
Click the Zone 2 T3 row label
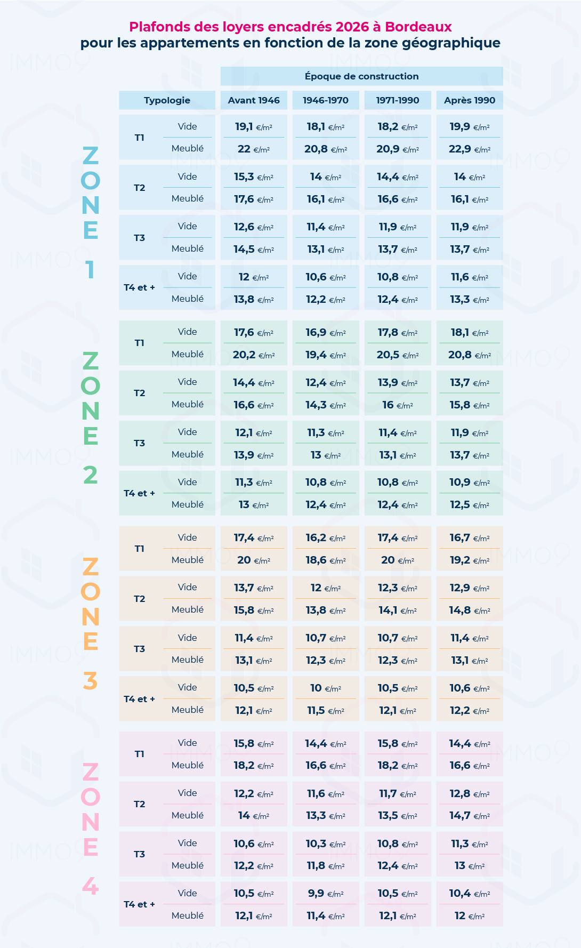click(140, 443)
